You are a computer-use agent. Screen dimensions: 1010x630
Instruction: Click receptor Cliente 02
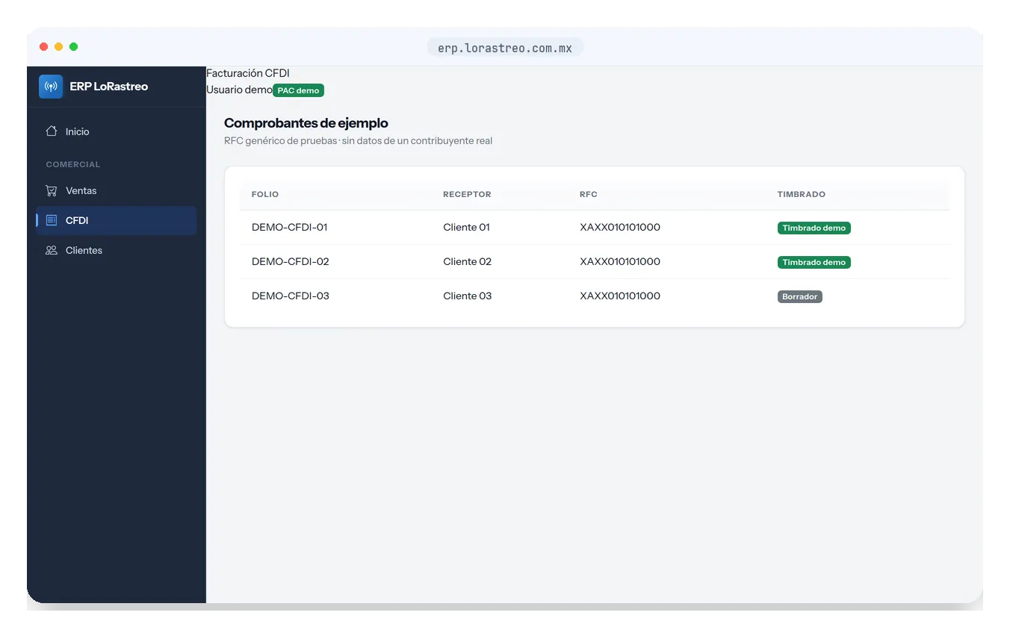467,262
